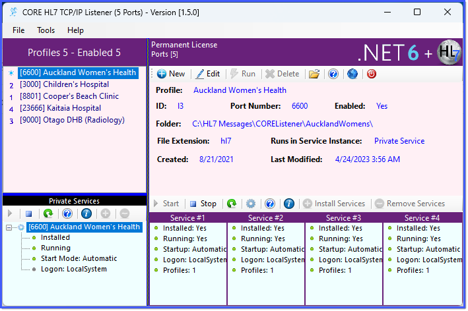The image size is (468, 311).
Task: Click the application icon in title bar
Action: coord(13,13)
